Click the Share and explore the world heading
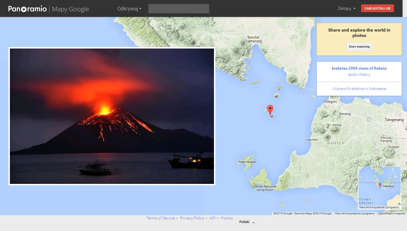The image size is (407, 231). click(x=359, y=33)
